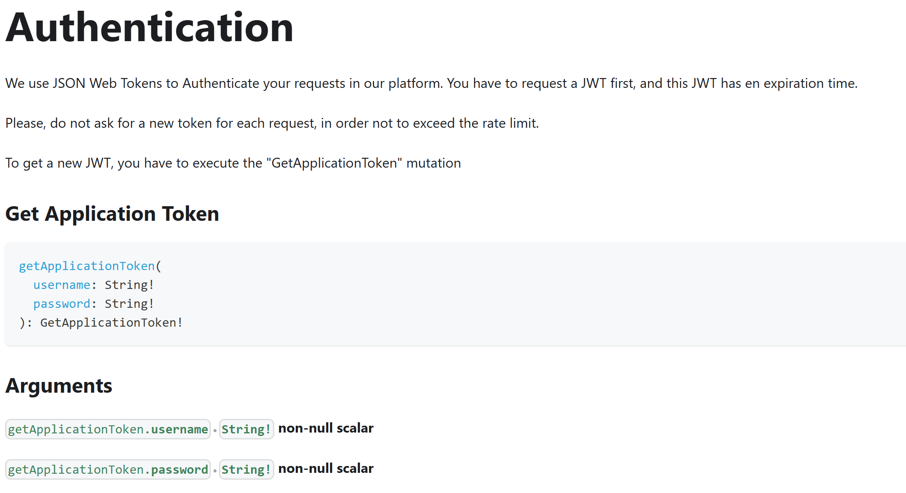Click username argument in code block

click(x=62, y=285)
